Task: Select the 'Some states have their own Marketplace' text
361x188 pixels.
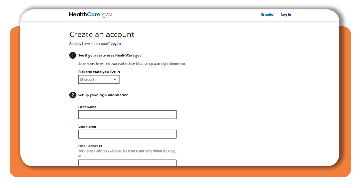Action: (132, 63)
